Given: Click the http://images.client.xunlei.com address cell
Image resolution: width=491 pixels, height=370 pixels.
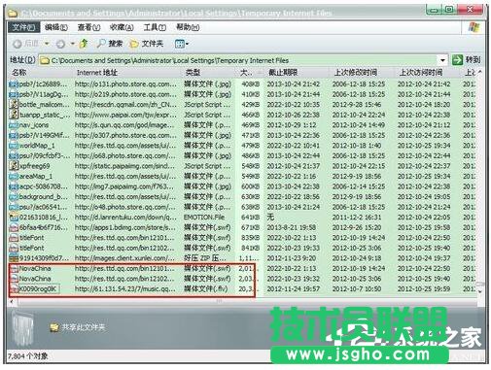Looking at the screenshot, I should point(124,258).
